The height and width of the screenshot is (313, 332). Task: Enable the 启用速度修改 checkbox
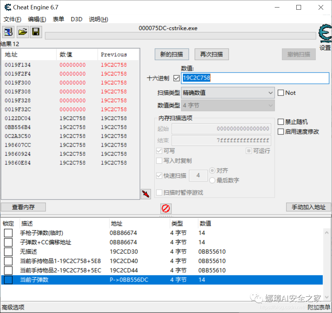(x=281, y=132)
